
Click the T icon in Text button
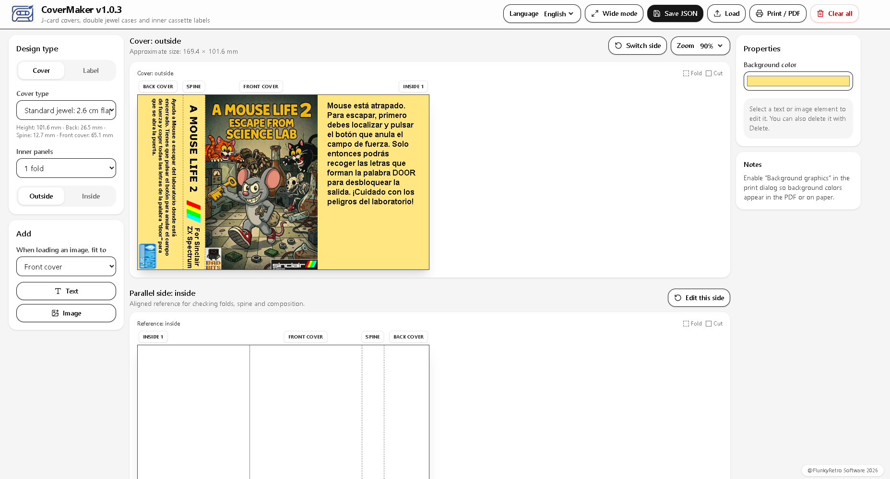58,291
